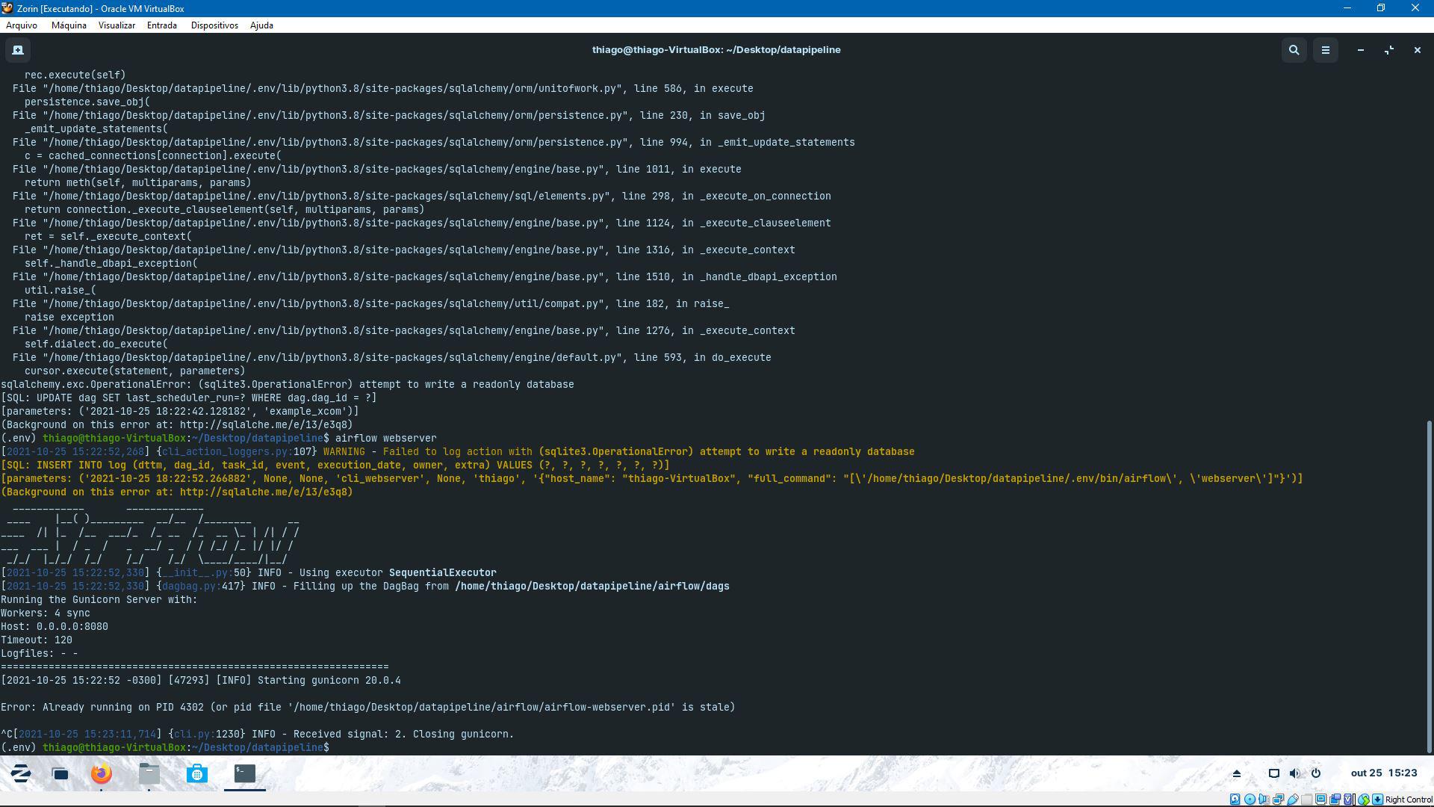
Task: Click the terminal vertical scrollbar
Action: click(1430, 587)
